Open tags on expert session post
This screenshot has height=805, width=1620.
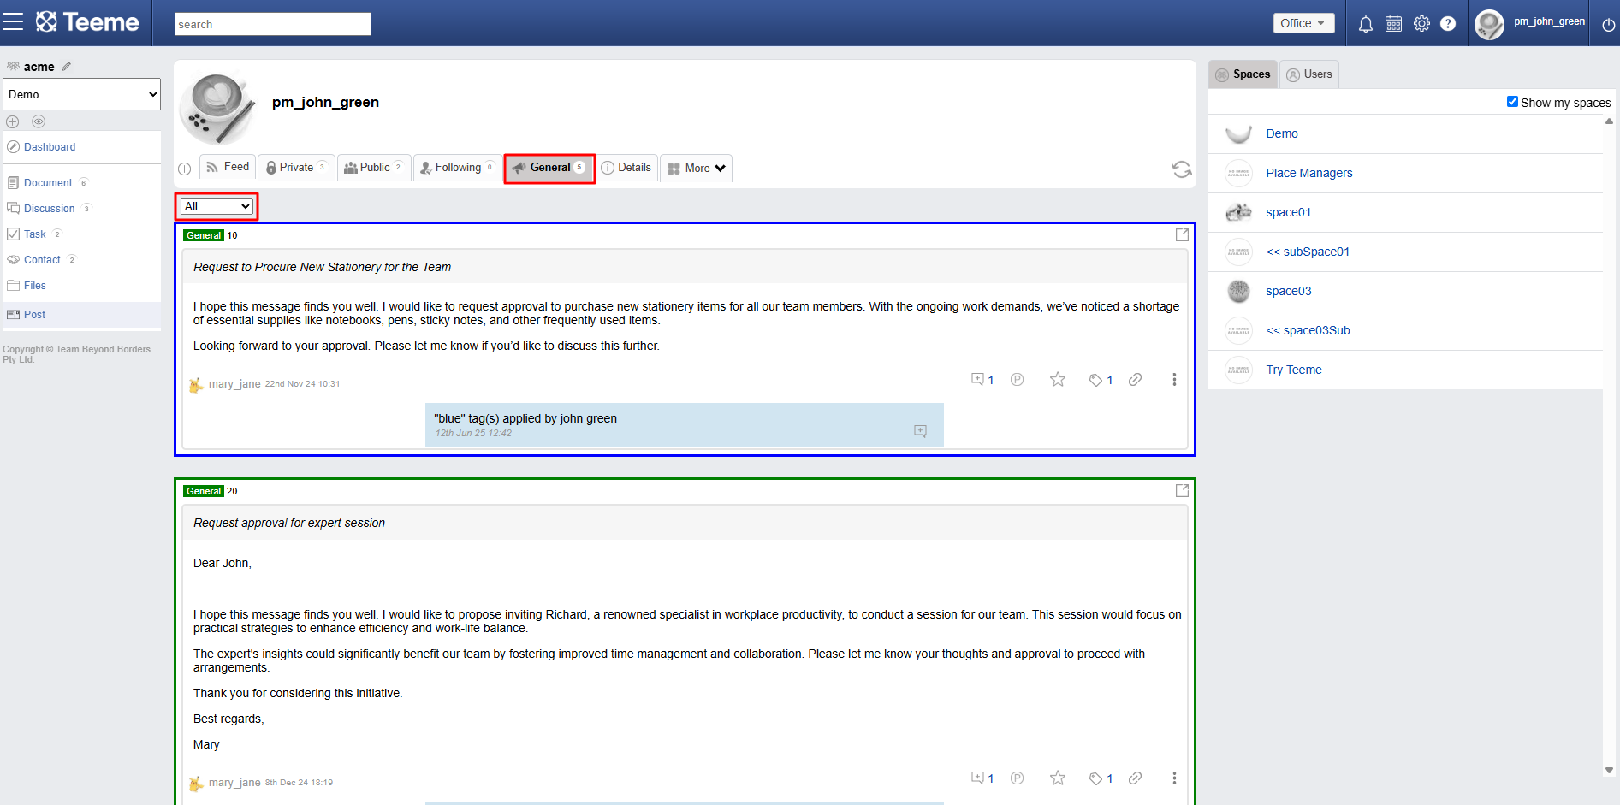[x=1101, y=778]
